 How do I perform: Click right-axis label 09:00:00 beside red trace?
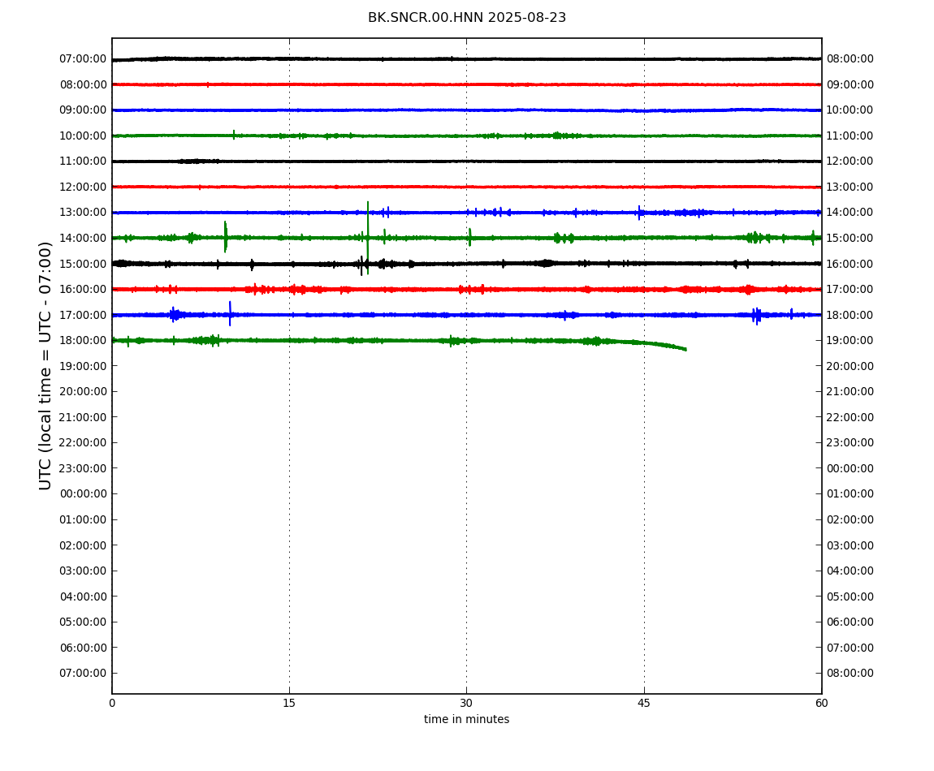(850, 84)
